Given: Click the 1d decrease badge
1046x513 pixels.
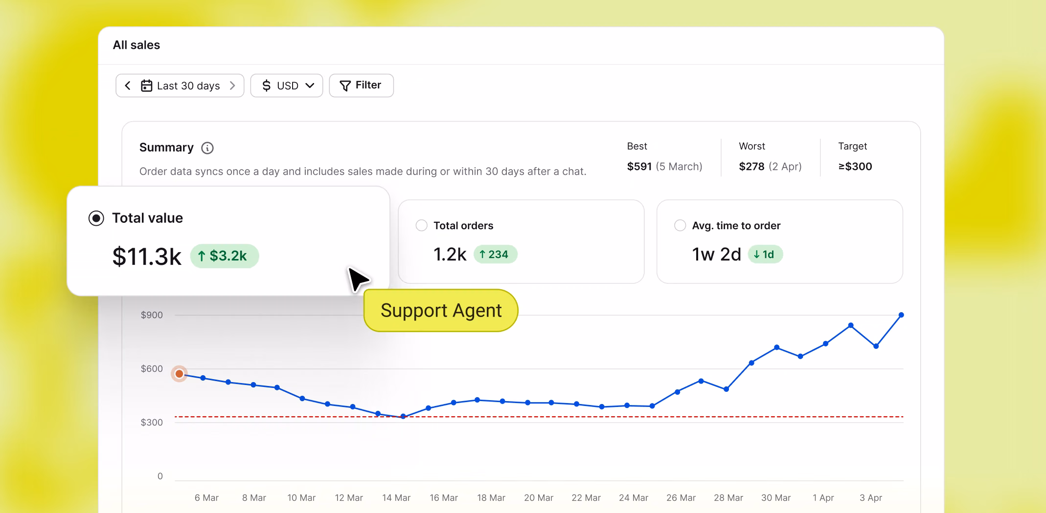Looking at the screenshot, I should pos(765,255).
